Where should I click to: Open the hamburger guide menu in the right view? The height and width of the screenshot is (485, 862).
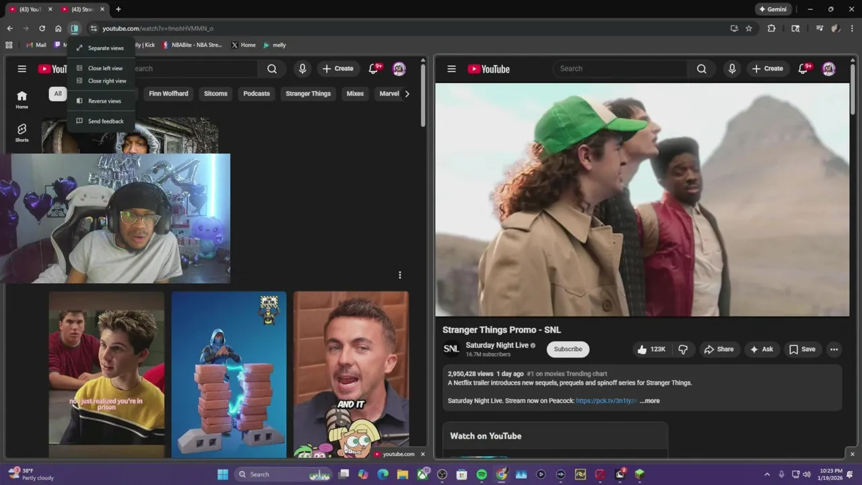[452, 69]
